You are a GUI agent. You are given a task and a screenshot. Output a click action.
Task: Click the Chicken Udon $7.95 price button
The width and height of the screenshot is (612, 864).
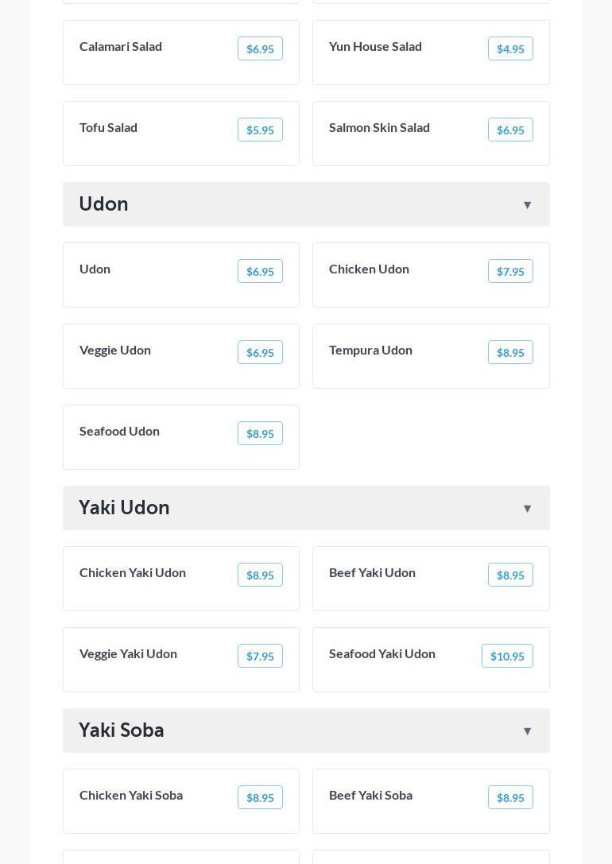click(510, 272)
